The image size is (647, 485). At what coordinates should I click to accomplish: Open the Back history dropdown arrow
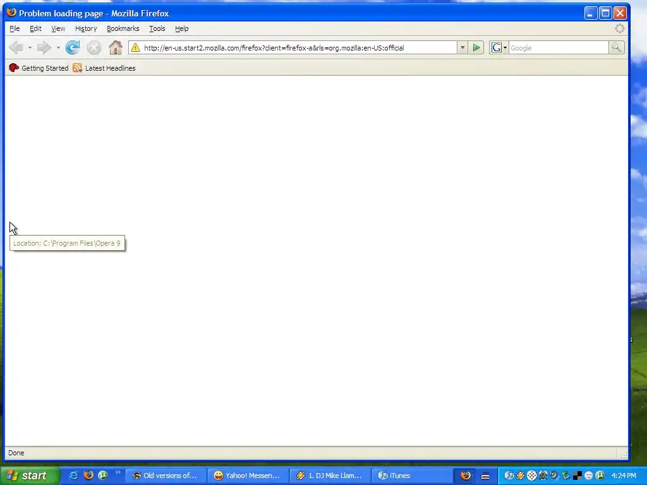point(30,48)
